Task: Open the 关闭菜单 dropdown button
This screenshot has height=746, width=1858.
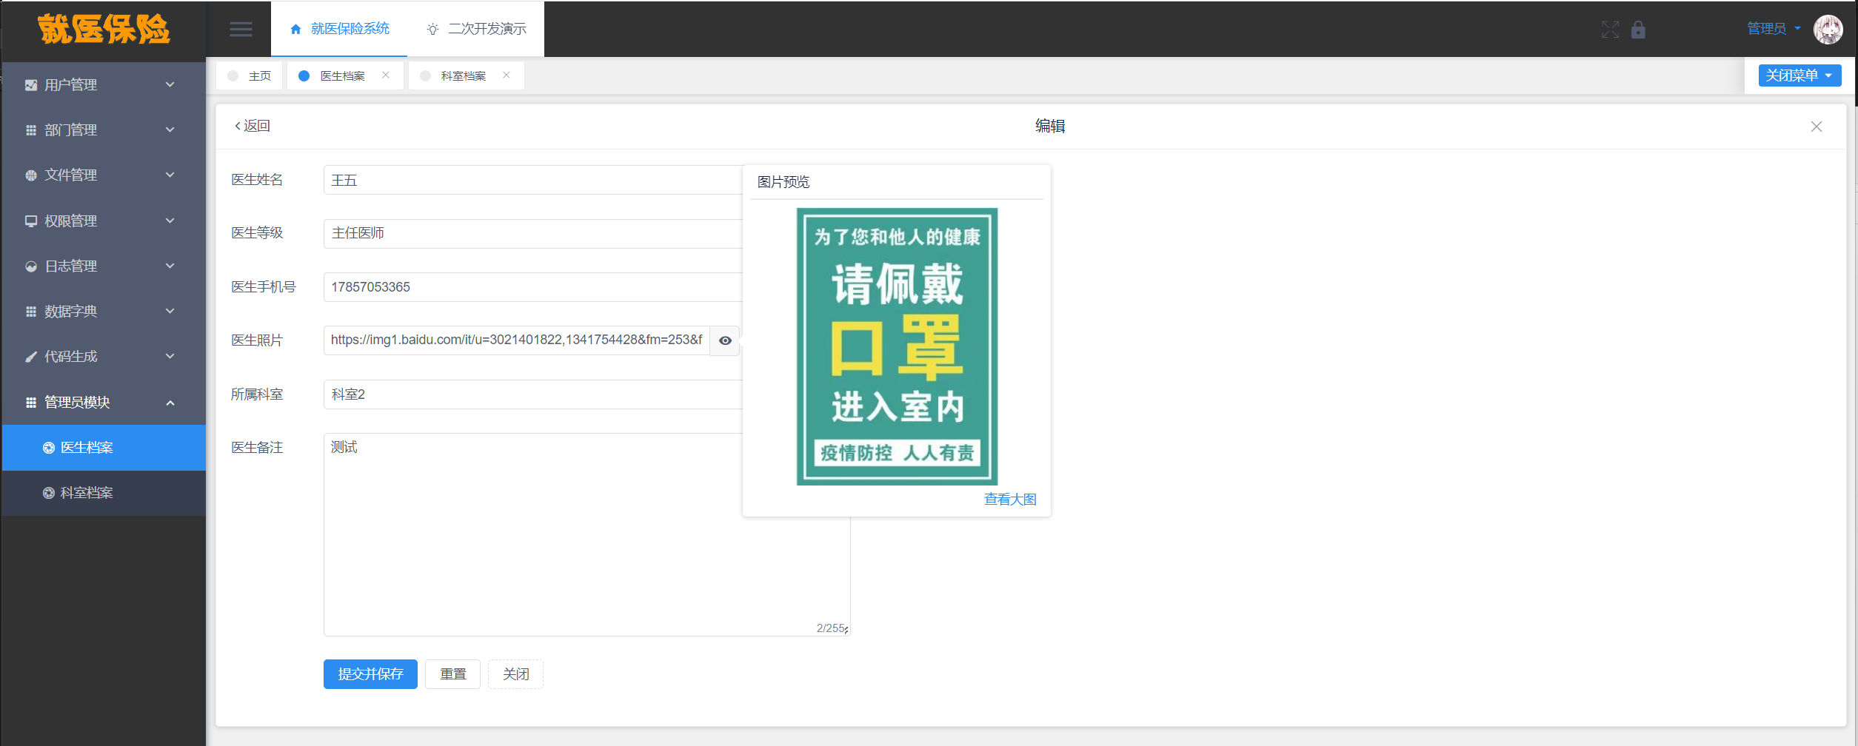Action: 1799,75
